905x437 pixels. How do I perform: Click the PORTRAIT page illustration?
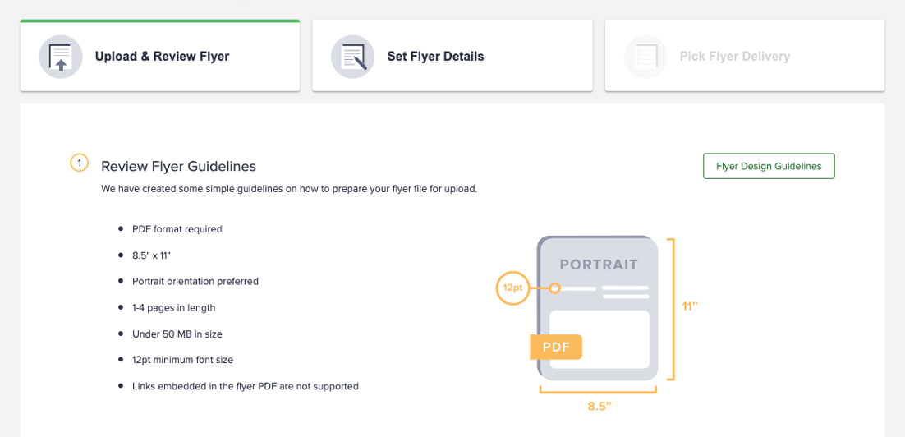pyautogui.click(x=597, y=308)
